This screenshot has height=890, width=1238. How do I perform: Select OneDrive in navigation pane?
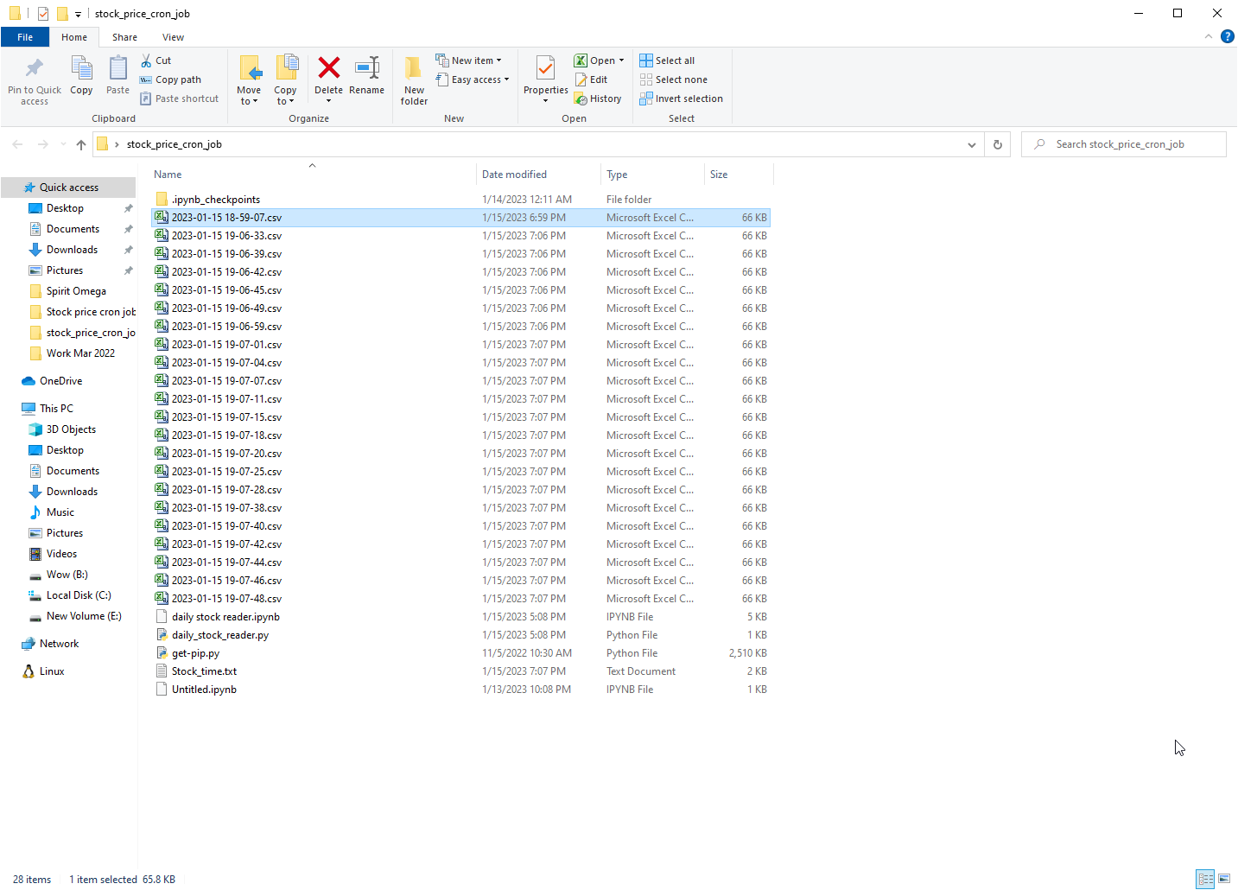click(x=60, y=381)
